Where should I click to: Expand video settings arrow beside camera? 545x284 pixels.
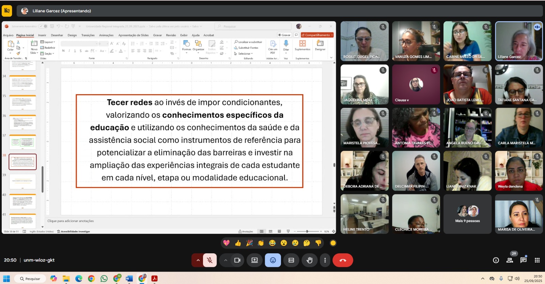point(225,260)
